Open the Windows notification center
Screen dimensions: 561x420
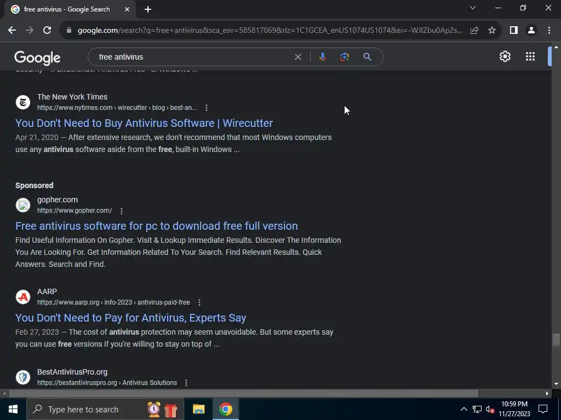click(543, 409)
